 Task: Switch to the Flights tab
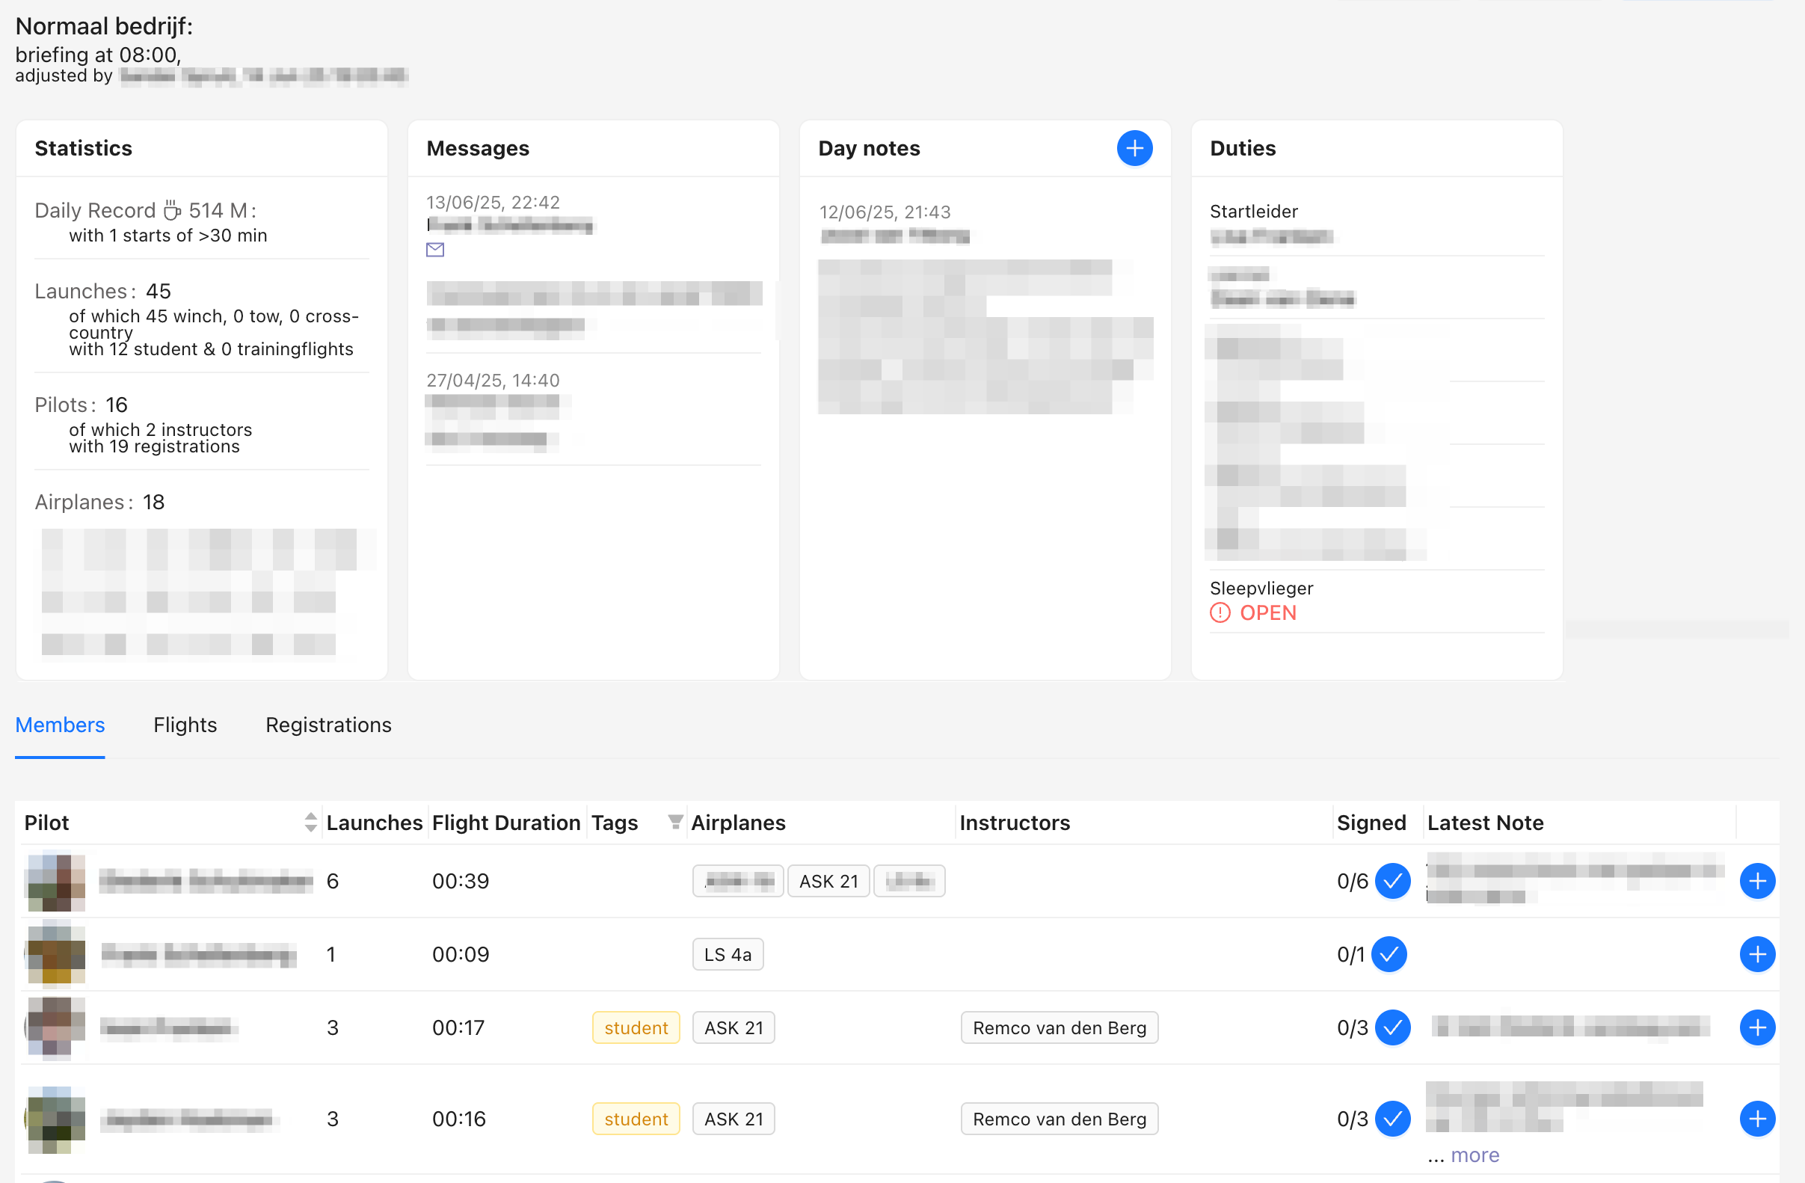pyautogui.click(x=185, y=725)
